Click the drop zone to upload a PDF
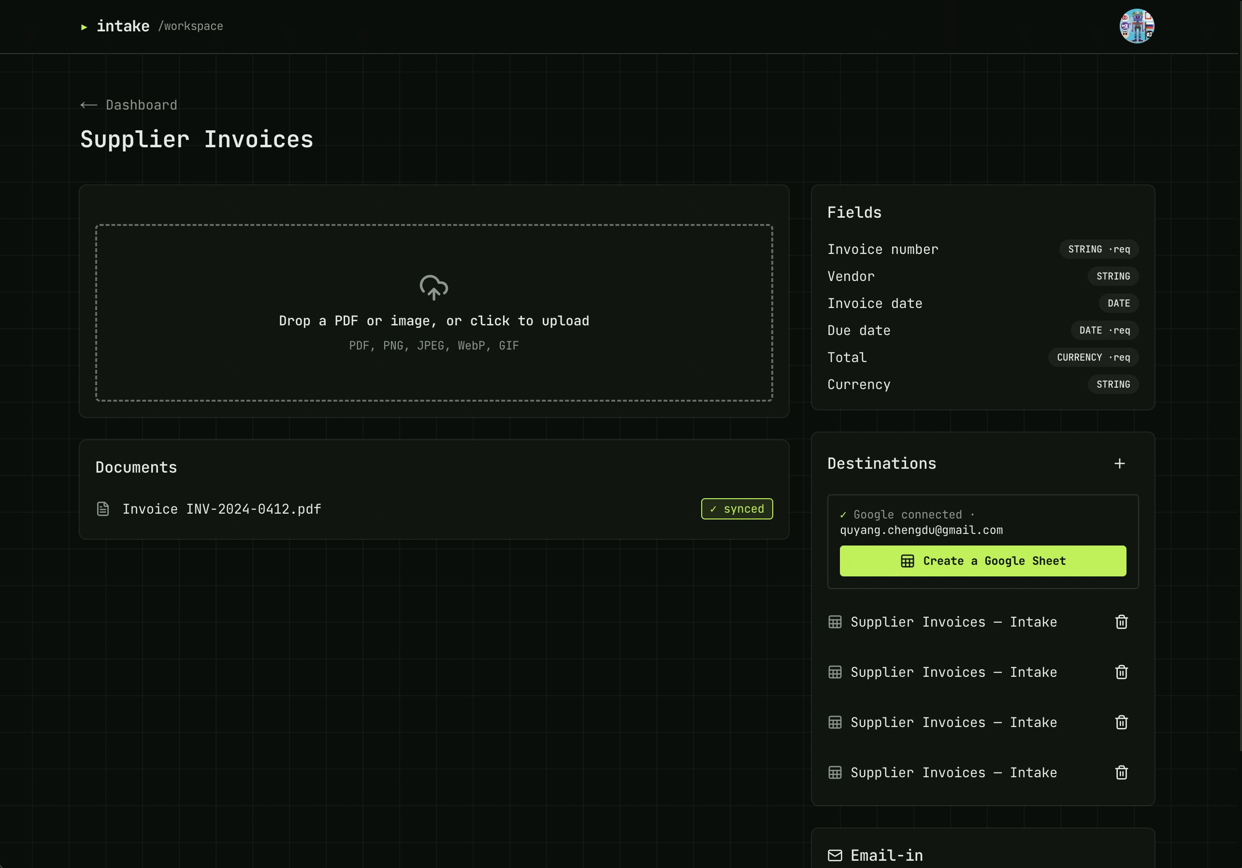Viewport: 1242px width, 868px height. pos(434,312)
